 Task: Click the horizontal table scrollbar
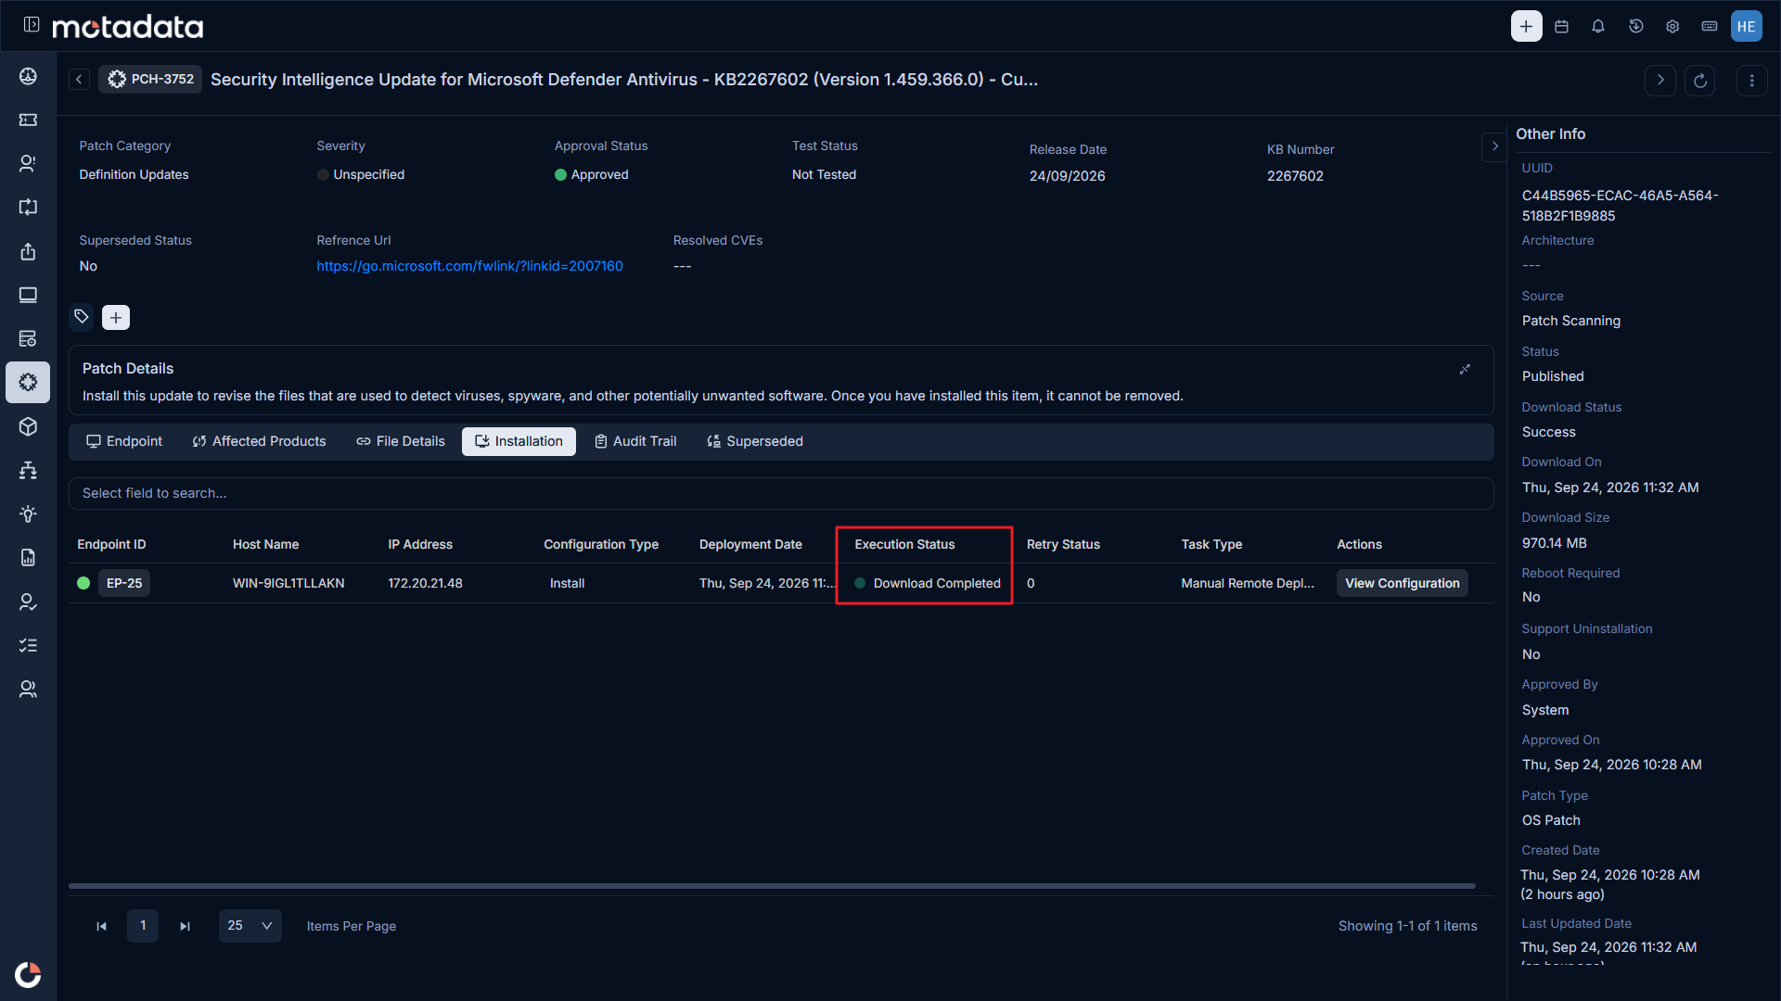[x=772, y=886]
